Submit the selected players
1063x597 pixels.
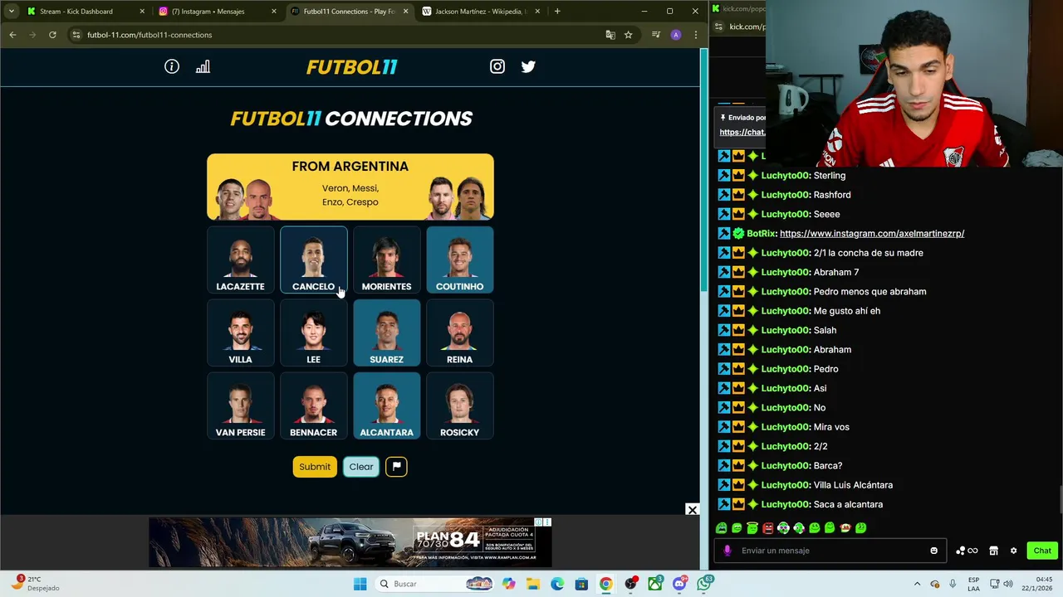[x=315, y=466]
